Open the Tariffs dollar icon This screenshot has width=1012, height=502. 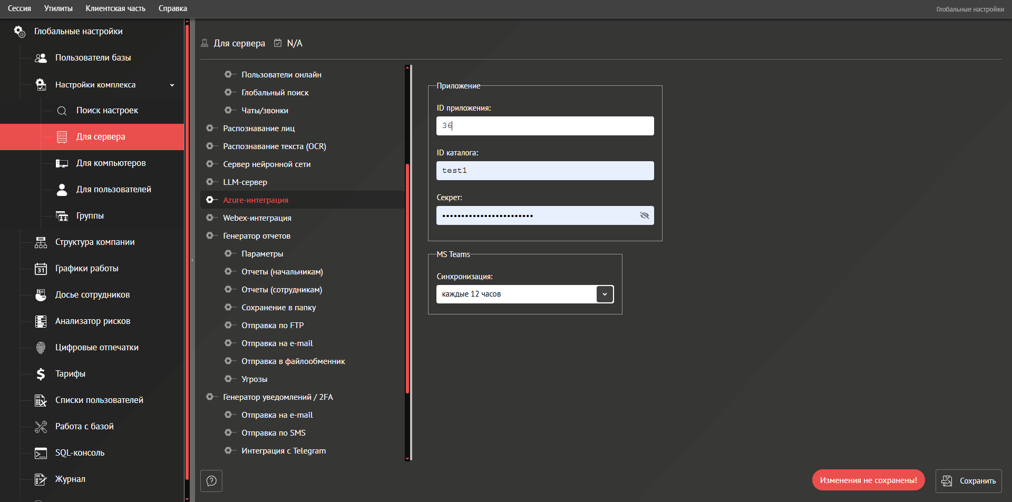[x=41, y=374]
